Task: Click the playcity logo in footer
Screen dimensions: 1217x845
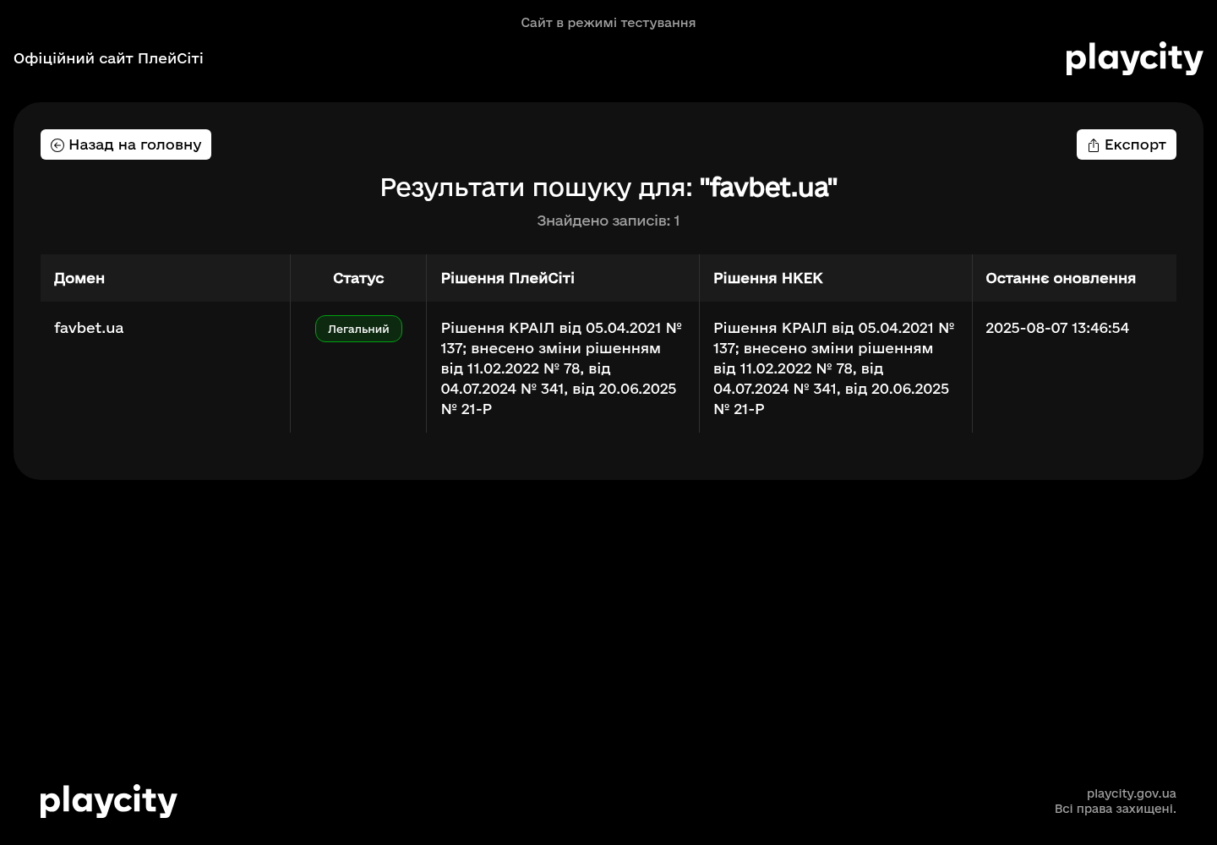Action: coord(108,801)
